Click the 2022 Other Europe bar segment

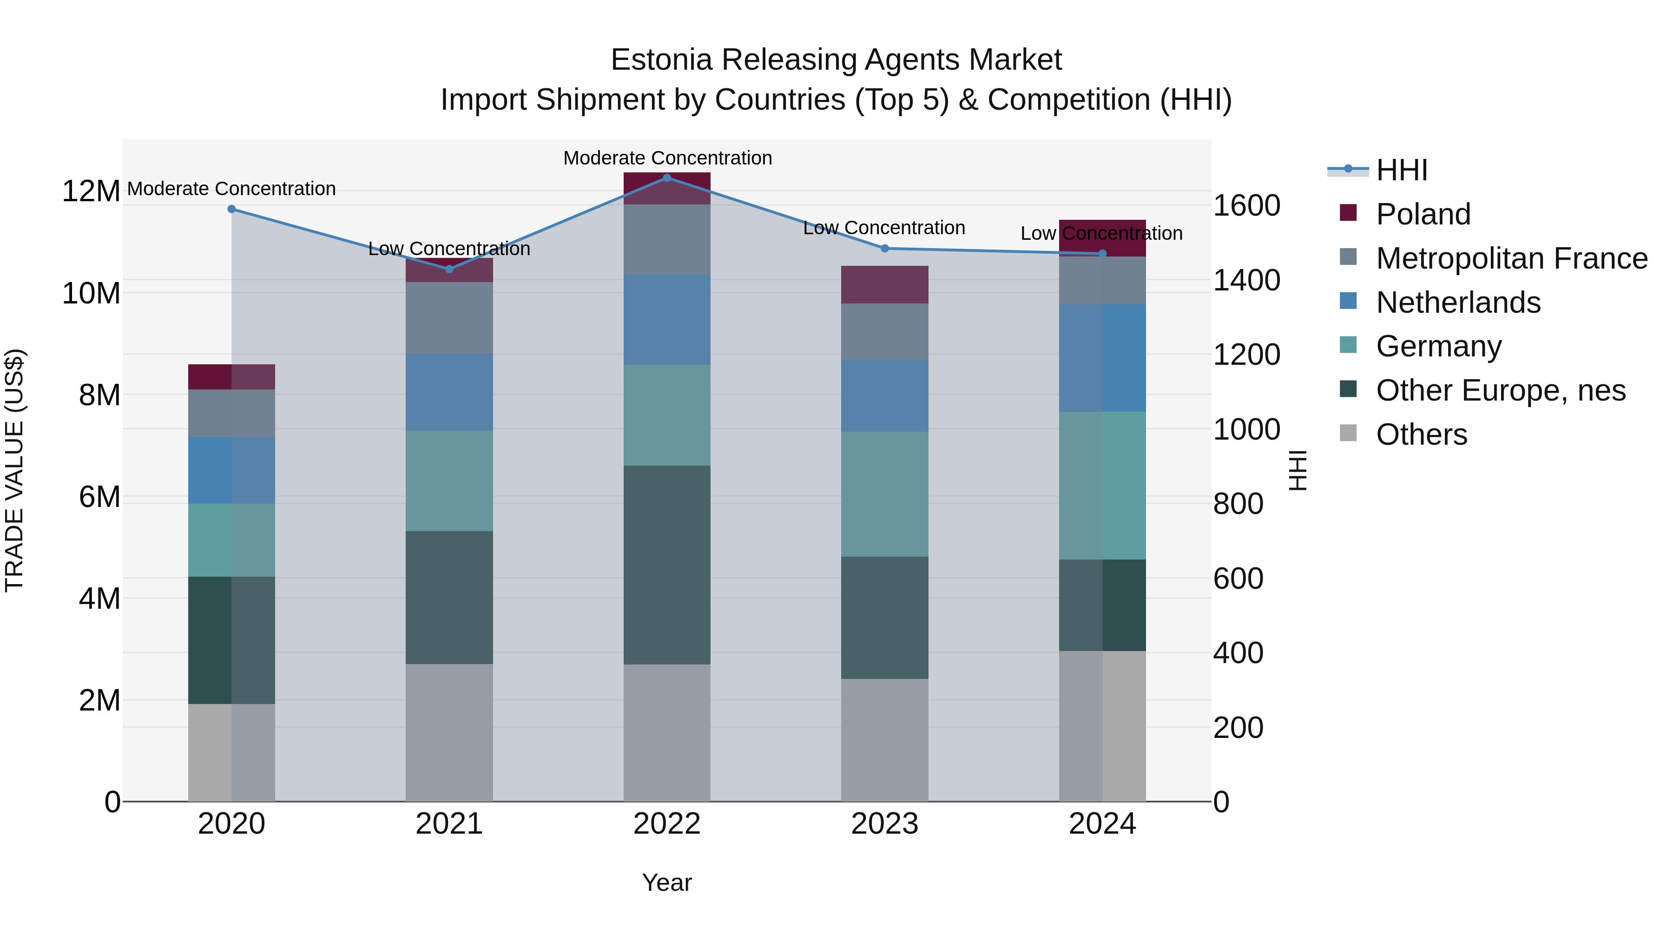667,565
